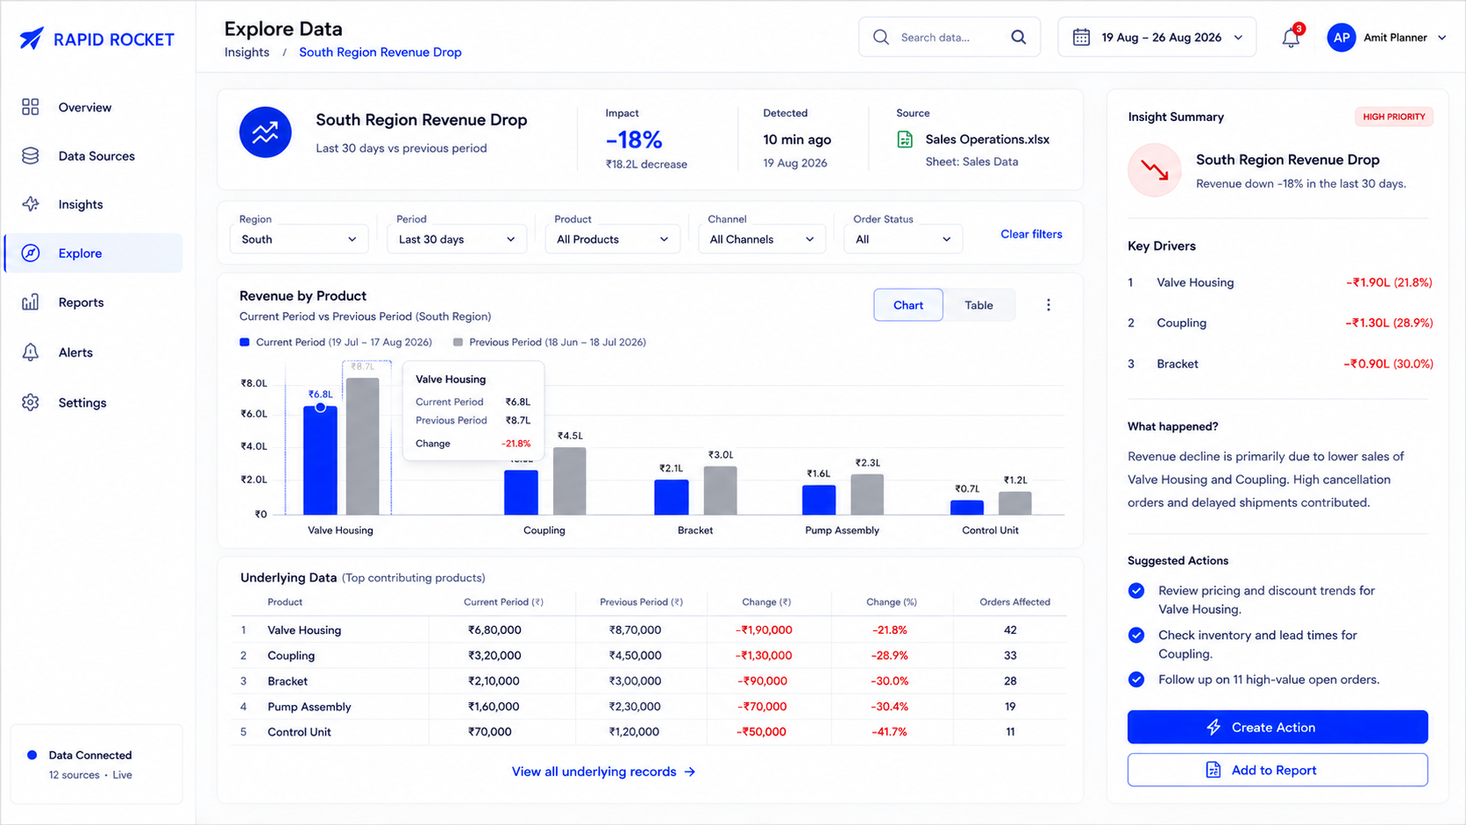The height and width of the screenshot is (825, 1466).
Task: Click the Reports bar chart icon
Action: click(x=31, y=302)
